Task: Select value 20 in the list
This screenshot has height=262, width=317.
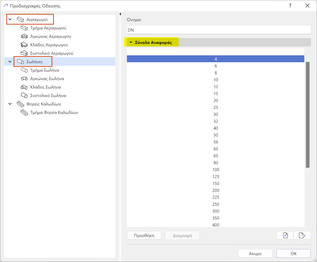Action: point(215,101)
